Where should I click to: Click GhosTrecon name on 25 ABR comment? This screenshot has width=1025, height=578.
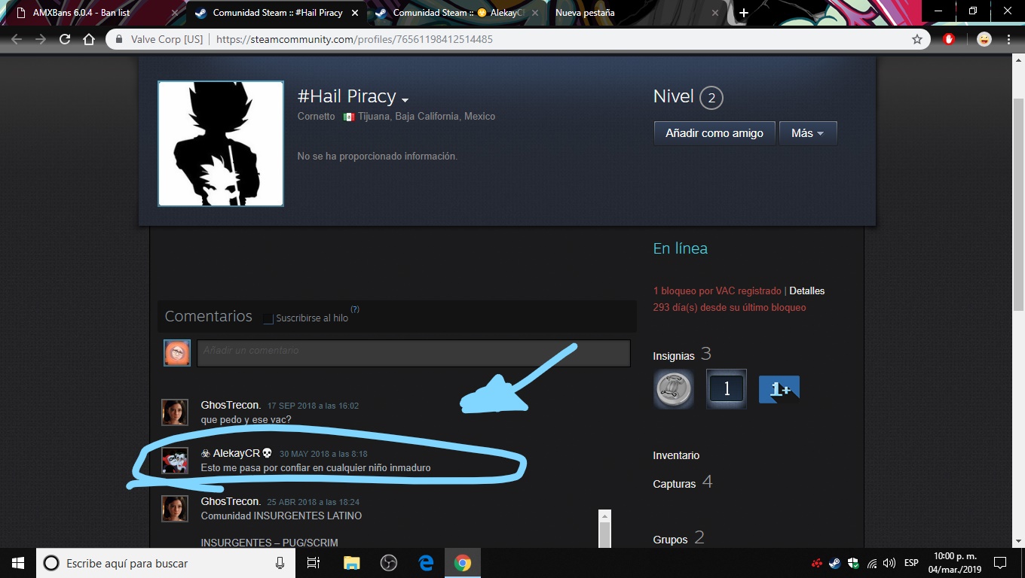pos(231,501)
